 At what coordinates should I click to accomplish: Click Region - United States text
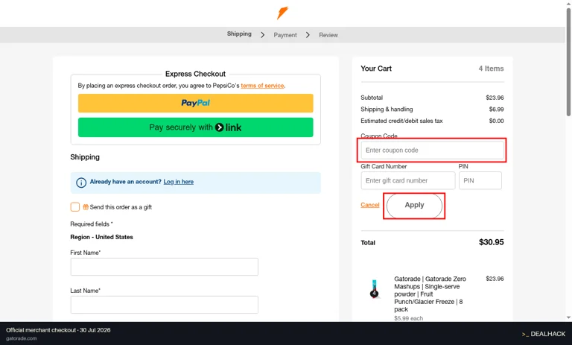[x=101, y=237]
